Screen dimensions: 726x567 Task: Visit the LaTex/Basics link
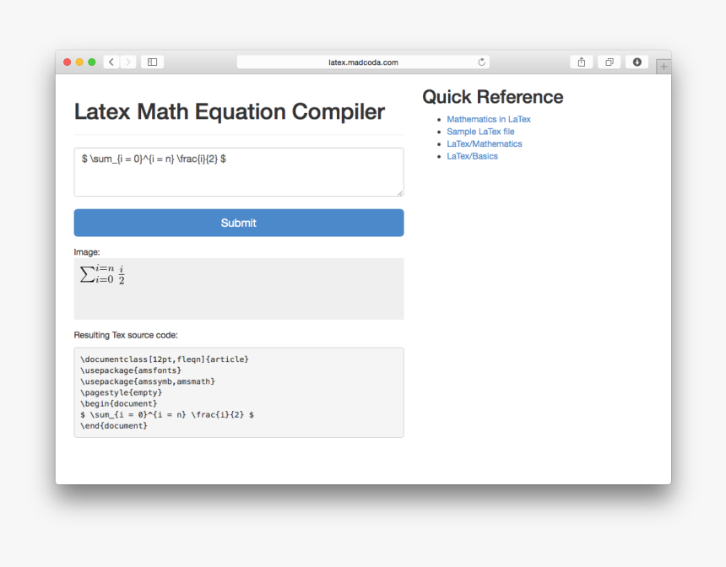click(x=472, y=156)
